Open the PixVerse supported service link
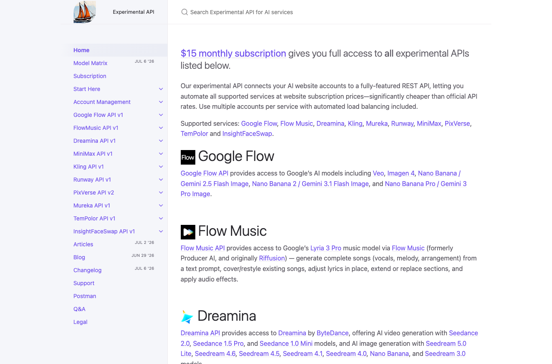Viewport: 552px width, 364px height. tap(457, 123)
